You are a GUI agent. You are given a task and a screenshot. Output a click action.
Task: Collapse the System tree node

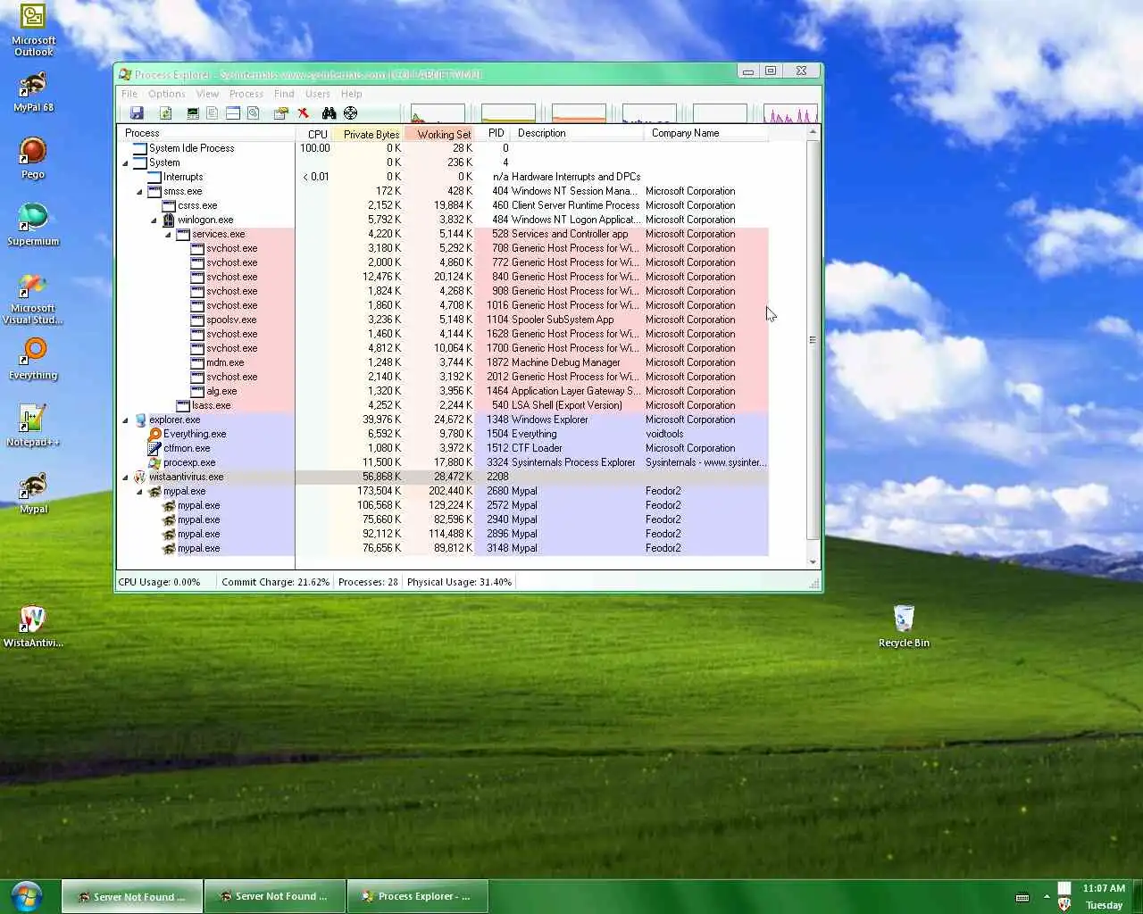[125, 162]
